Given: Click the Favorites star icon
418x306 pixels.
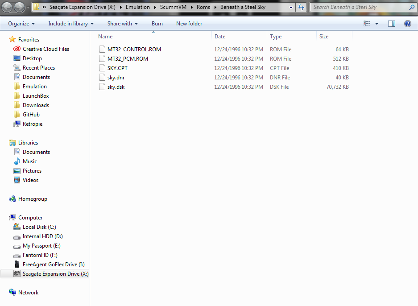Looking at the screenshot, I should 12,39.
